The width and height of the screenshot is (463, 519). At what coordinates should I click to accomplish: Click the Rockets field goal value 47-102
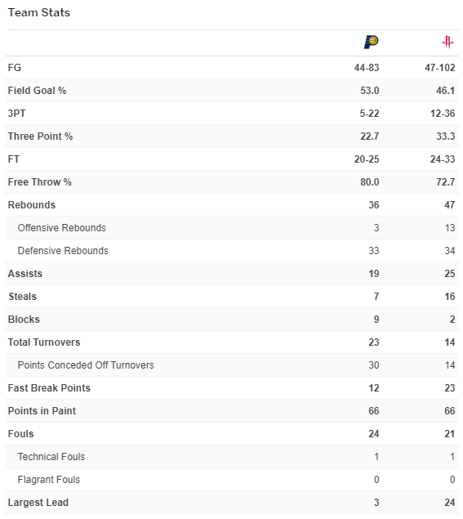440,68
